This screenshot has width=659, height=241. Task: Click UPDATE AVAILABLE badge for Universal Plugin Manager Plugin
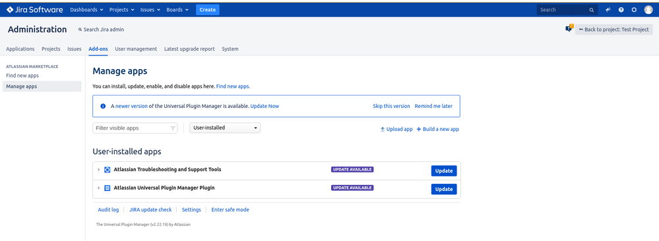pyautogui.click(x=352, y=188)
